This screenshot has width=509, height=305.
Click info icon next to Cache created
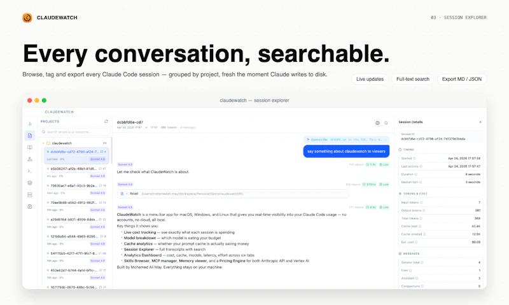click(424, 234)
